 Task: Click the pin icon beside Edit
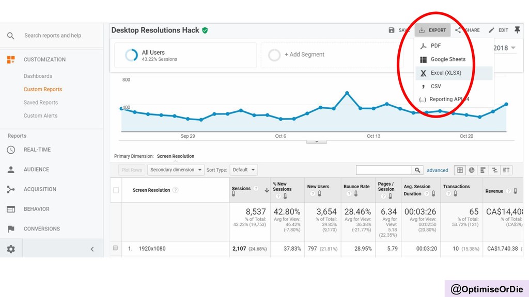click(517, 30)
